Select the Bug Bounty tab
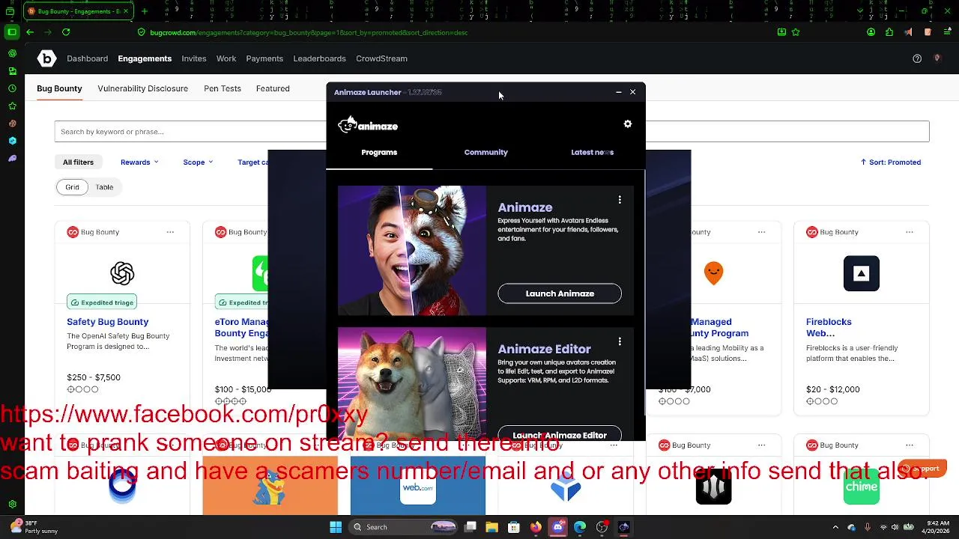Image resolution: width=959 pixels, height=539 pixels. [x=59, y=88]
